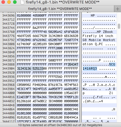
Task: Click the vertical scrollbar thumb
Action: 119,26
